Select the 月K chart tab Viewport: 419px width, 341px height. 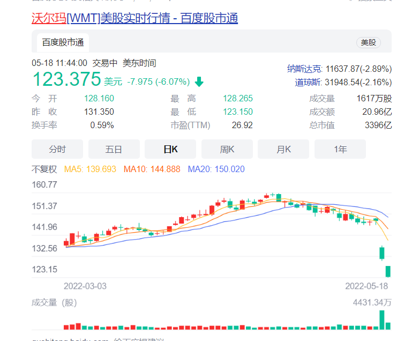(x=283, y=149)
